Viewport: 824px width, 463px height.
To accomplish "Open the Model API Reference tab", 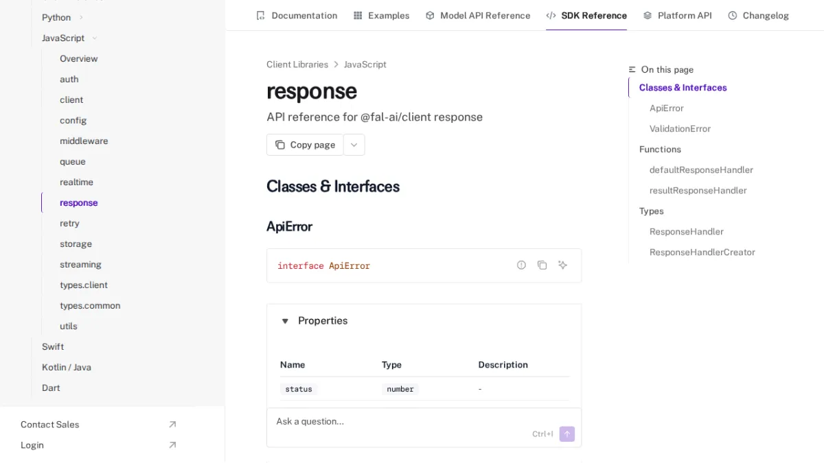I will tap(478, 15).
